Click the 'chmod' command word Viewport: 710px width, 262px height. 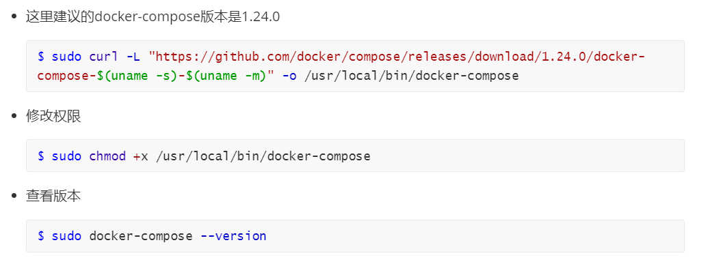coord(107,156)
